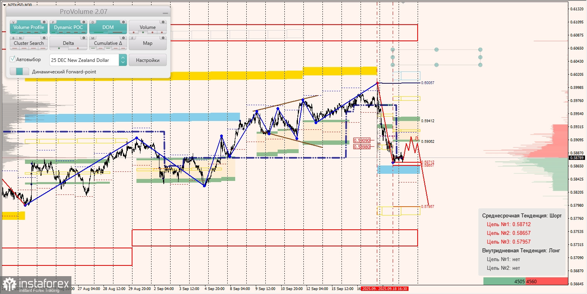Viewport: 587px width, 294px height.
Task: Open the contract stepper arrows dropdown
Action: tap(123, 60)
